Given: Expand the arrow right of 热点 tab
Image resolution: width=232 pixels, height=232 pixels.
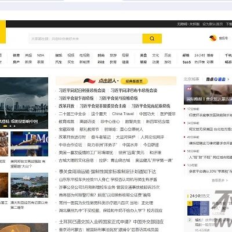Looking at the screenshot, I should coord(229,79).
